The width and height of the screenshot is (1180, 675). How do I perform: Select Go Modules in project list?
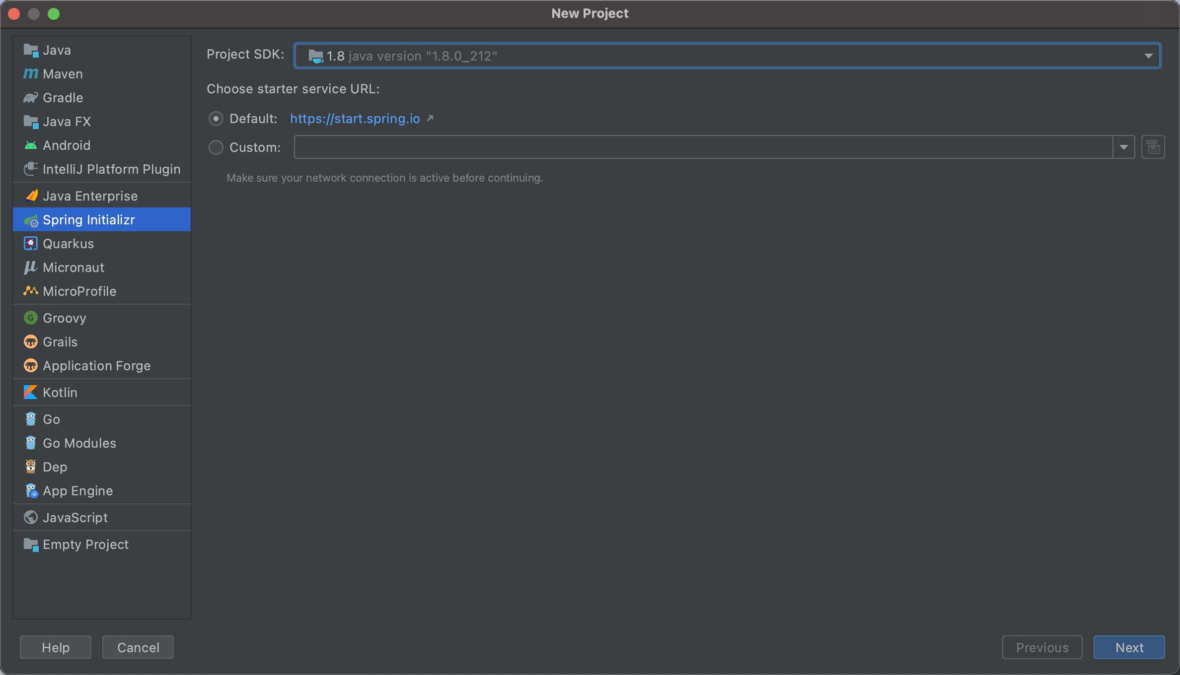[x=79, y=443]
